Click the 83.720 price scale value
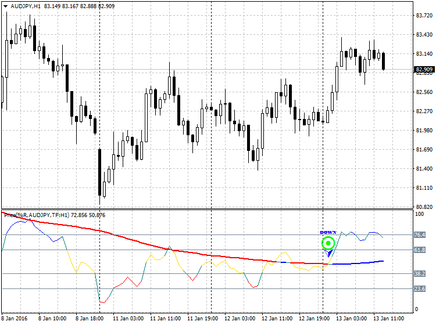Screen dimensions: 436x325 [423, 16]
